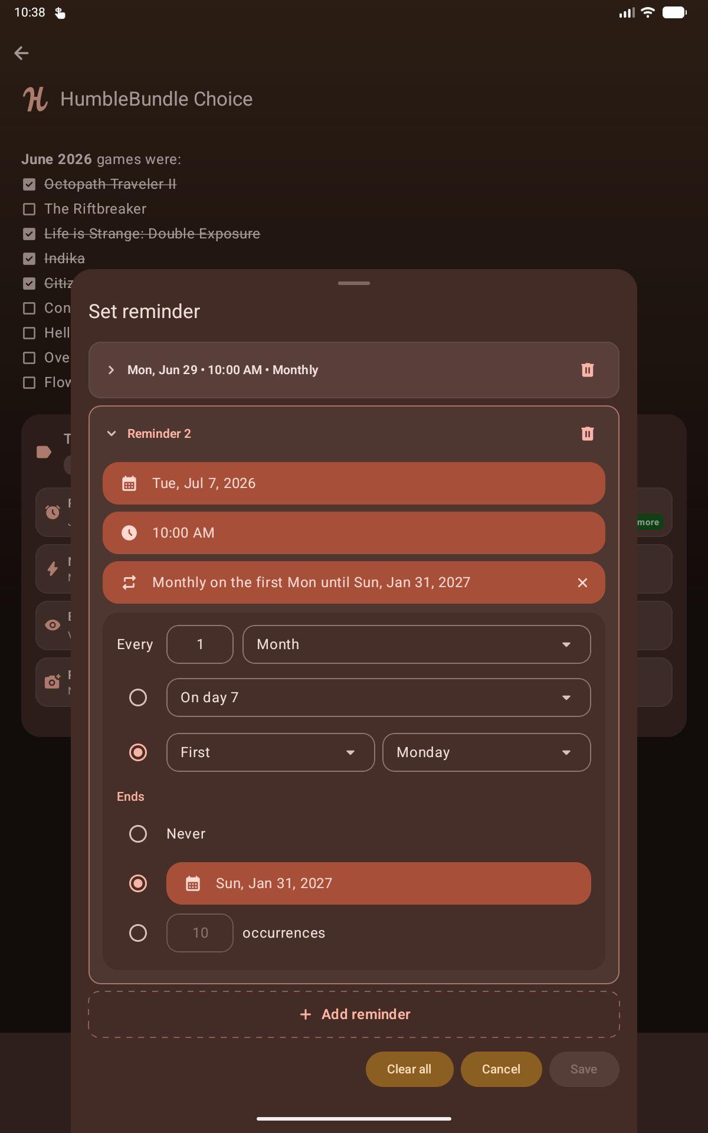The height and width of the screenshot is (1133, 708).
Task: Tap the touch indicator icon in status bar
Action: (60, 12)
